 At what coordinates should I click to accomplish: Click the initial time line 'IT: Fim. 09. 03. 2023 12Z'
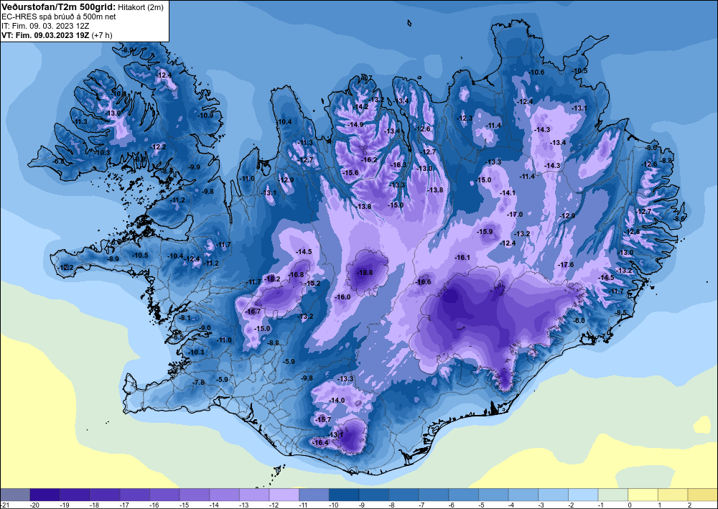point(45,26)
